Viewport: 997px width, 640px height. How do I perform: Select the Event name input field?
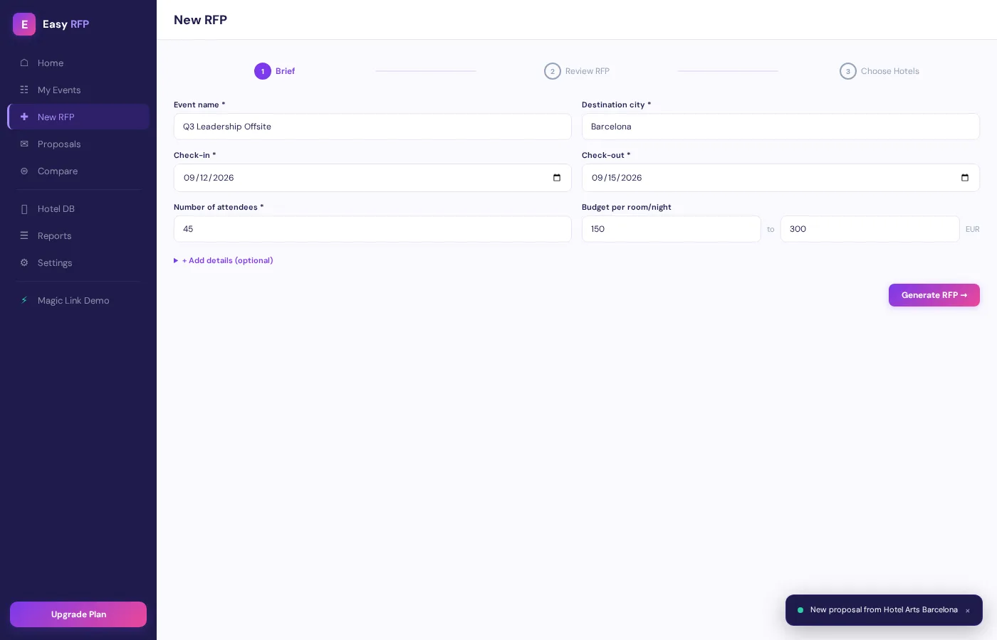point(372,127)
